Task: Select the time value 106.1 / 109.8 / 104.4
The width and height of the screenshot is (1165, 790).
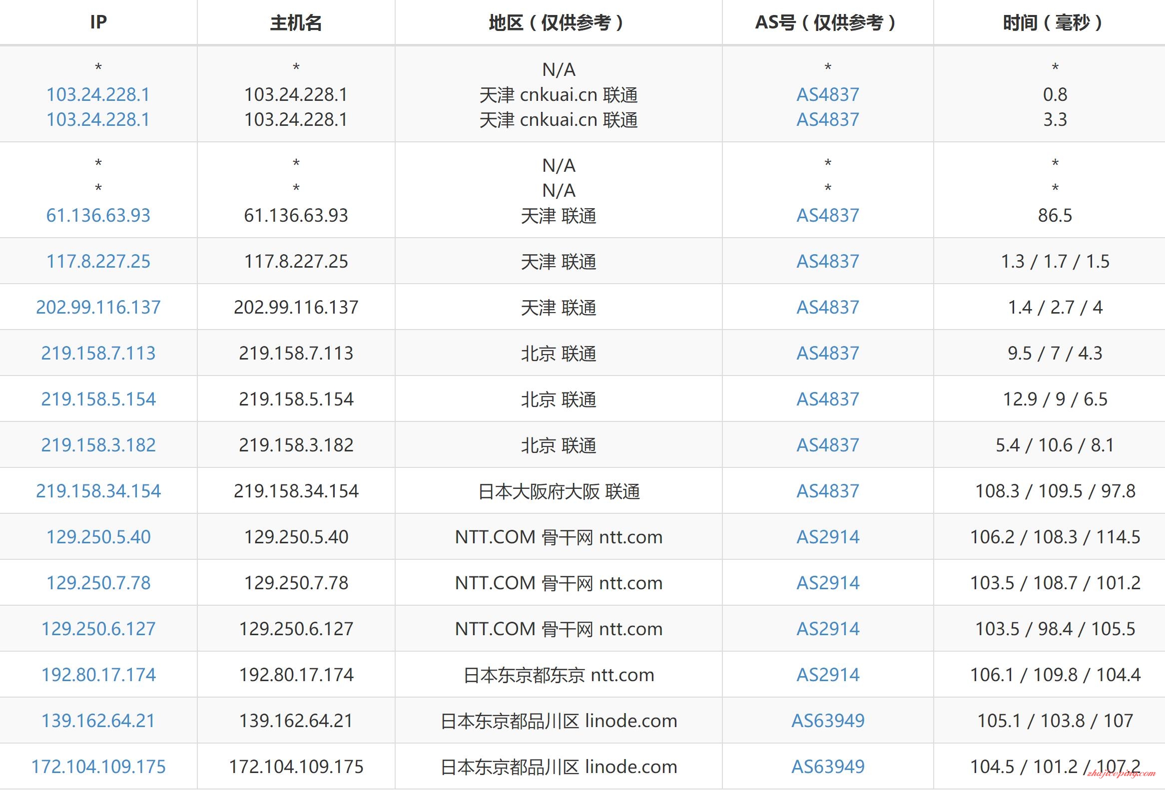Action: tap(1055, 675)
